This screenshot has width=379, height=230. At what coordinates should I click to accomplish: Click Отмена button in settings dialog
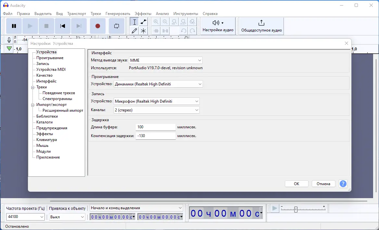323,184
